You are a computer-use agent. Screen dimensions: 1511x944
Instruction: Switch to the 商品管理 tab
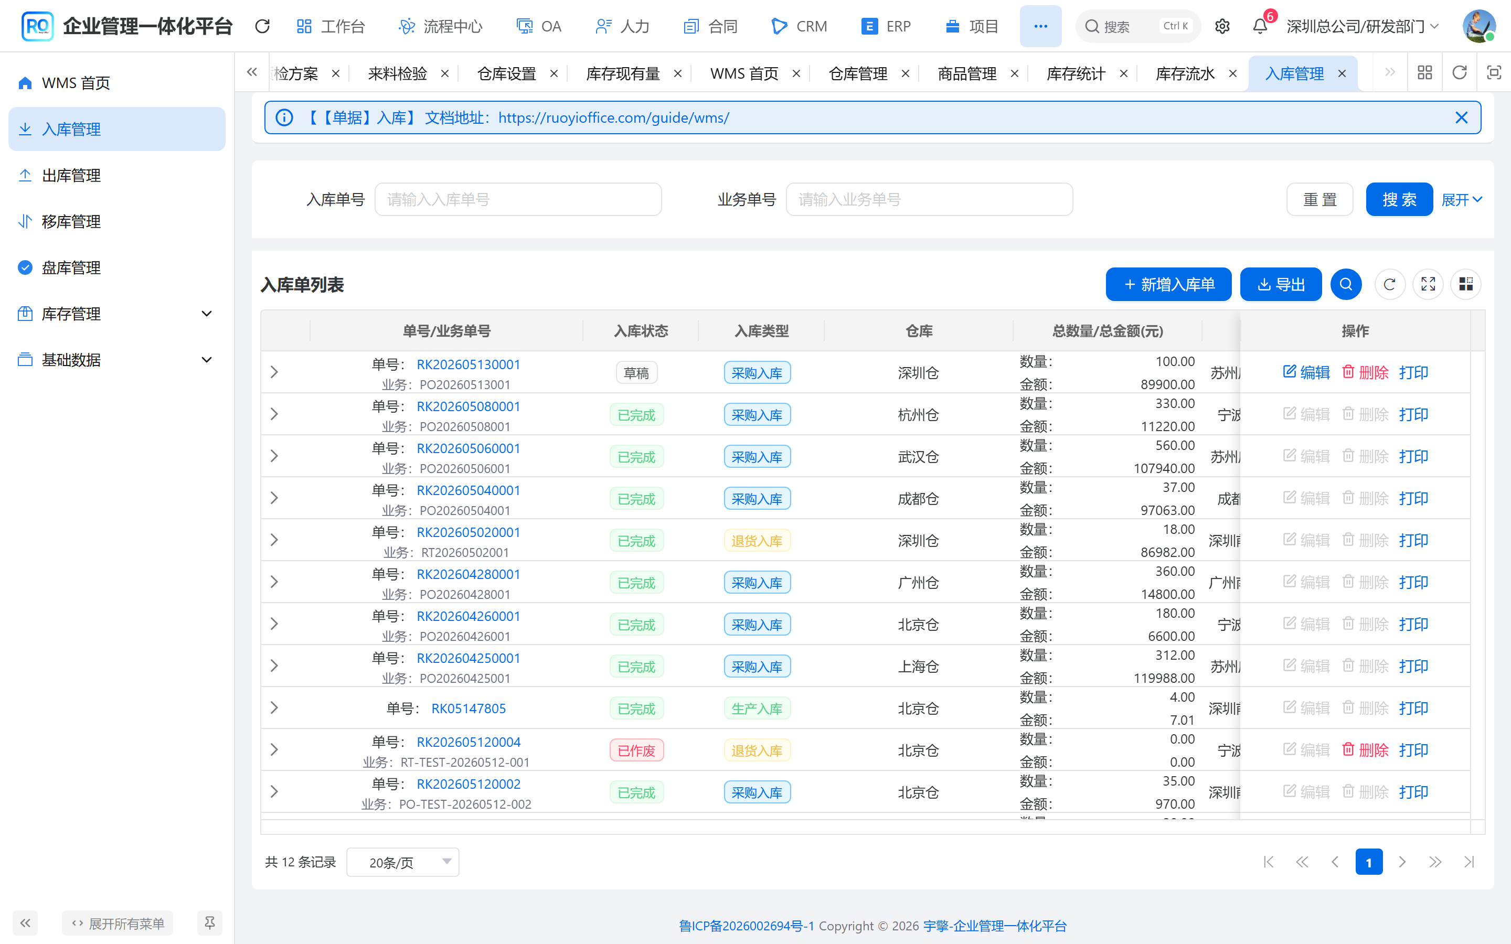click(x=966, y=73)
